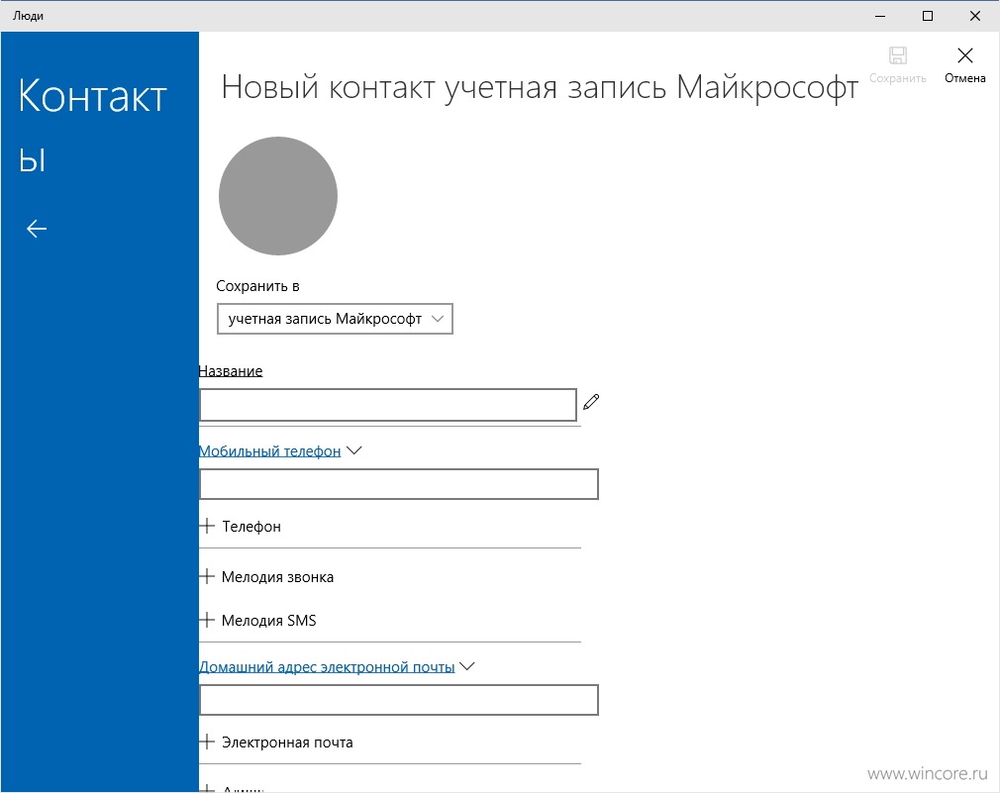
Task: Expand the Мобильный телефон type chevron
Action: coord(353,450)
